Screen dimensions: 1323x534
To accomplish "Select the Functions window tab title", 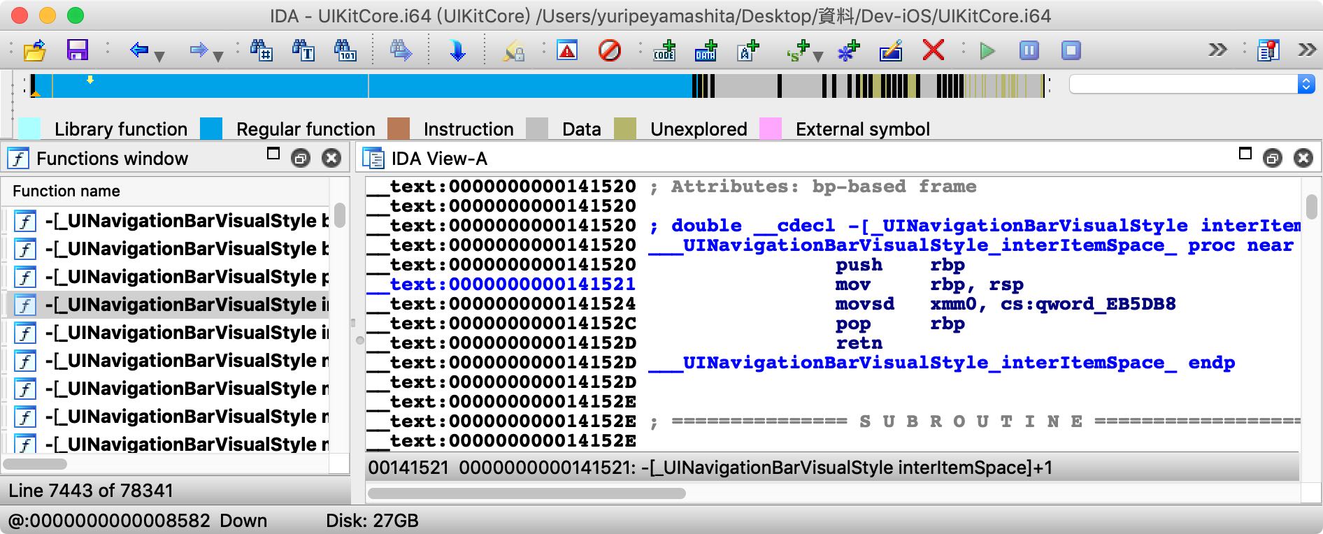I will tap(112, 159).
